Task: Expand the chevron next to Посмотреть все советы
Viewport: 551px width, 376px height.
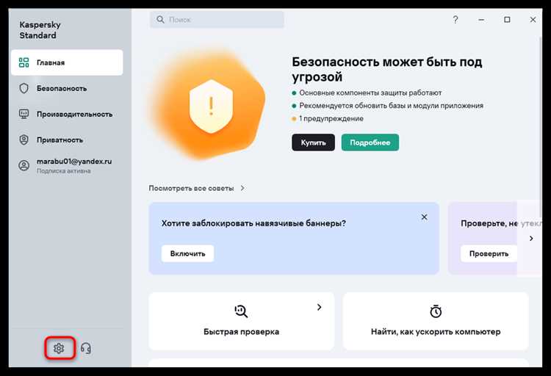Action: (x=242, y=188)
